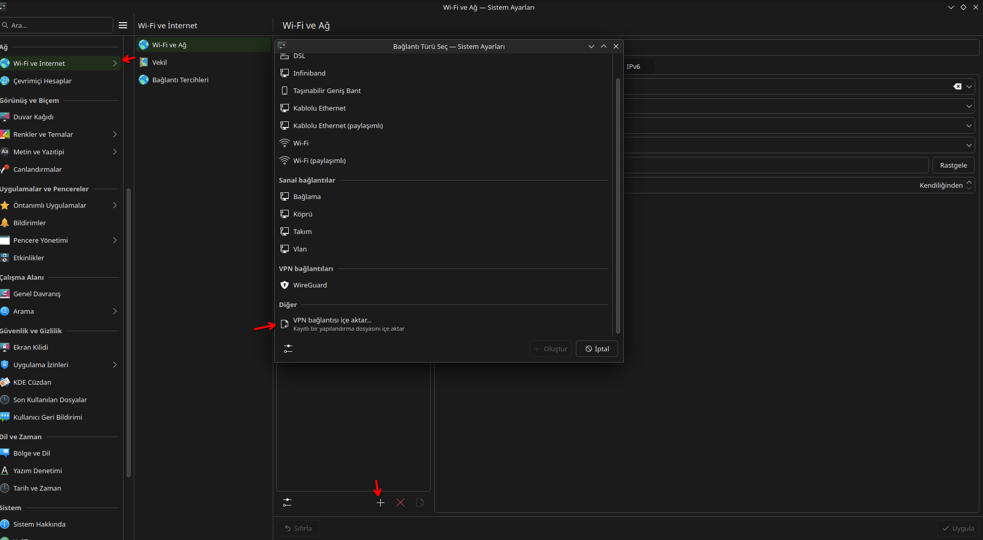Click the İptal button
983x540 pixels.
click(597, 349)
